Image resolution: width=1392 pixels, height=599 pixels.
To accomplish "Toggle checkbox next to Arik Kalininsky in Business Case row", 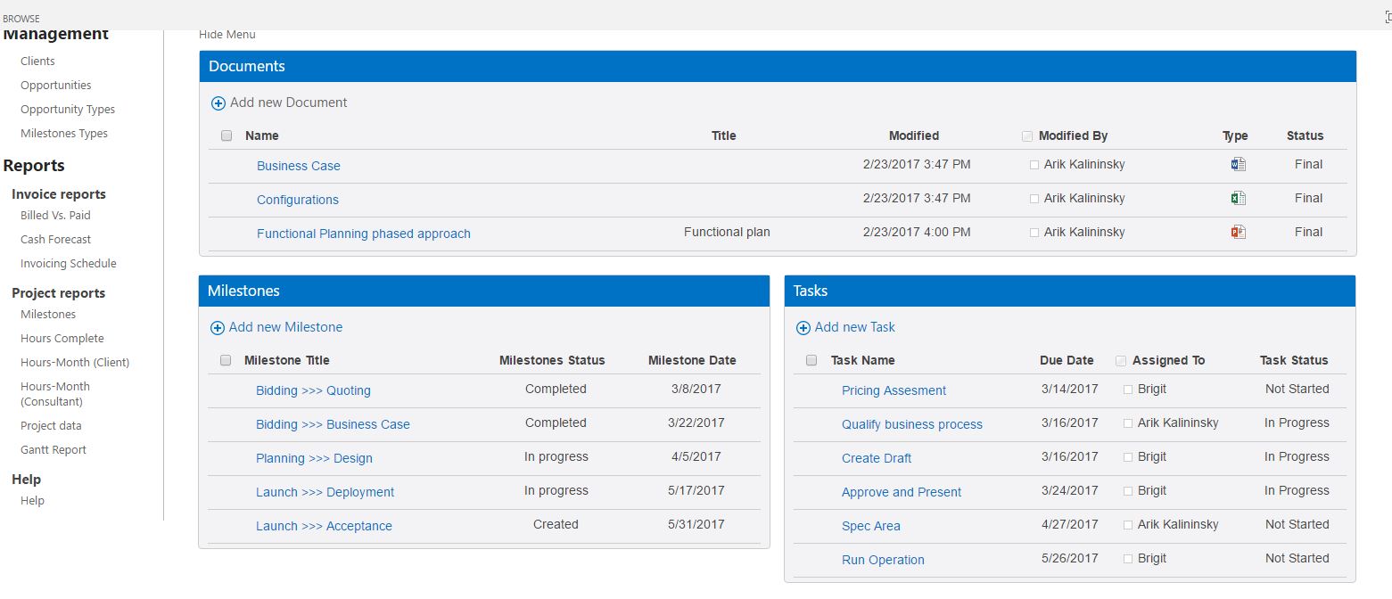I will coord(1034,165).
